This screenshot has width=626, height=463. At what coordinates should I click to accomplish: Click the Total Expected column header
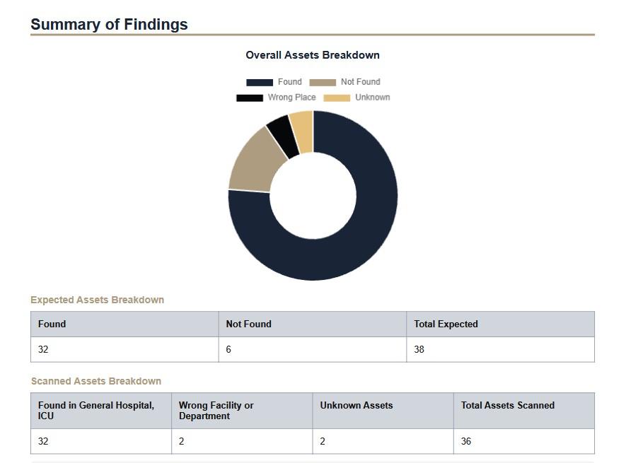coord(446,324)
